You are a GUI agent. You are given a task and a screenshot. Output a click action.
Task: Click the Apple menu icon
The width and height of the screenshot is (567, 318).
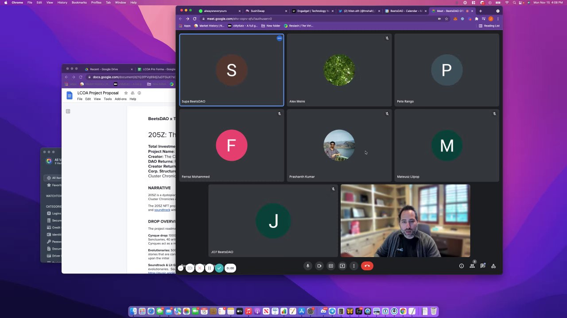pyautogui.click(x=5, y=3)
